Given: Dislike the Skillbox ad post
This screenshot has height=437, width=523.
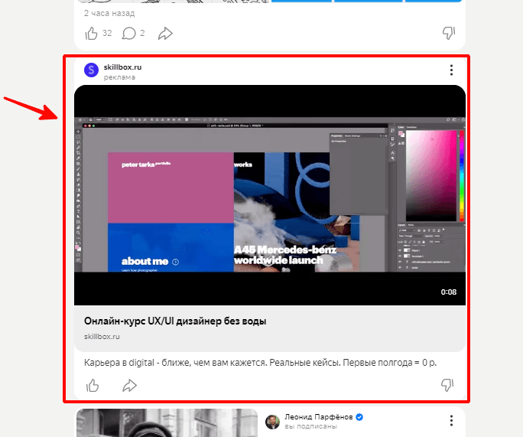Looking at the screenshot, I should 449,384.
